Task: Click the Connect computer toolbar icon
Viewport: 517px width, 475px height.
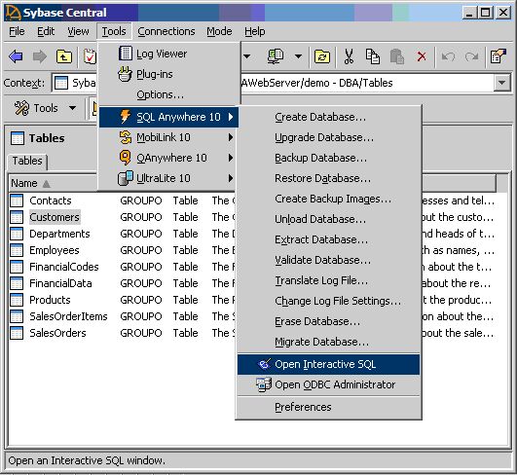Action: click(x=276, y=56)
